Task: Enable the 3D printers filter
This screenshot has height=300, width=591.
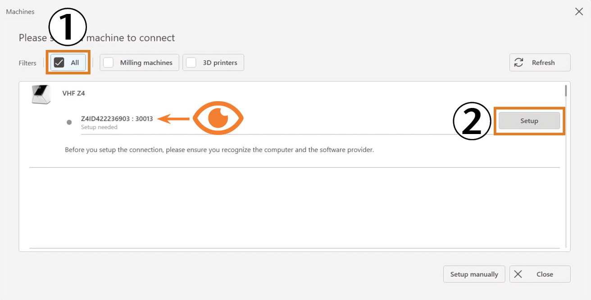Action: click(191, 63)
